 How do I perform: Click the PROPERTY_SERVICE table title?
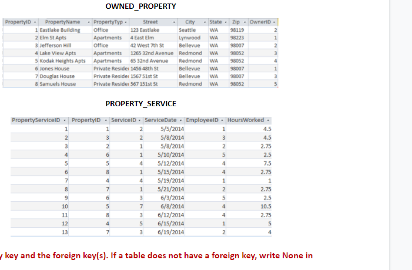141,104
